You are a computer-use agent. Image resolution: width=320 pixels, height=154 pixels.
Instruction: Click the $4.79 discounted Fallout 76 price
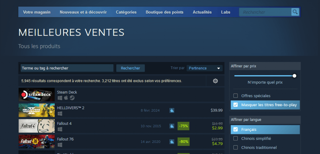[x=217, y=144]
